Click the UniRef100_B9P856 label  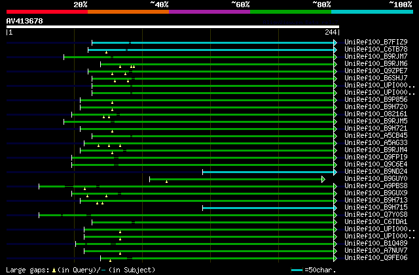click(376, 100)
